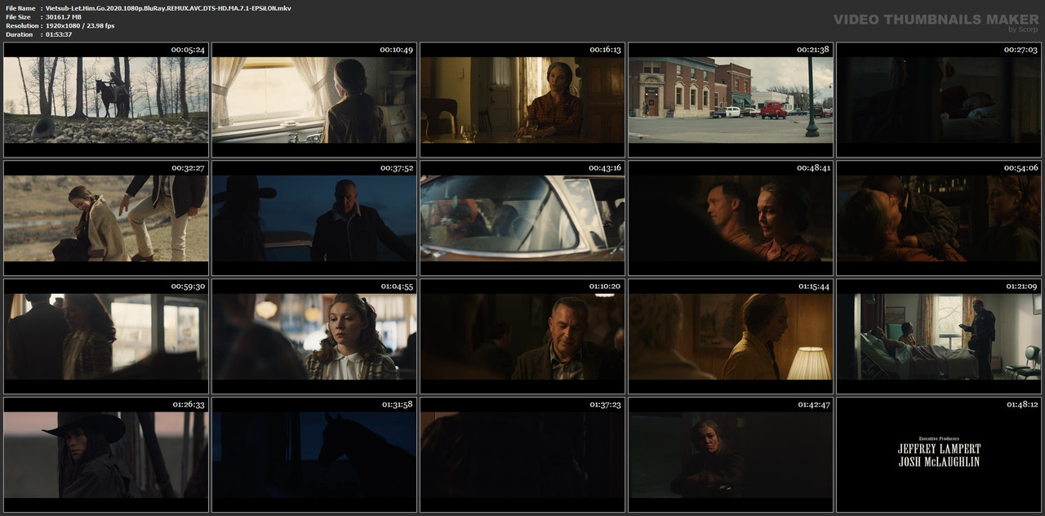Select the dark thumbnail at 00:27:03
Screen dimensions: 1045x516
click(939, 100)
